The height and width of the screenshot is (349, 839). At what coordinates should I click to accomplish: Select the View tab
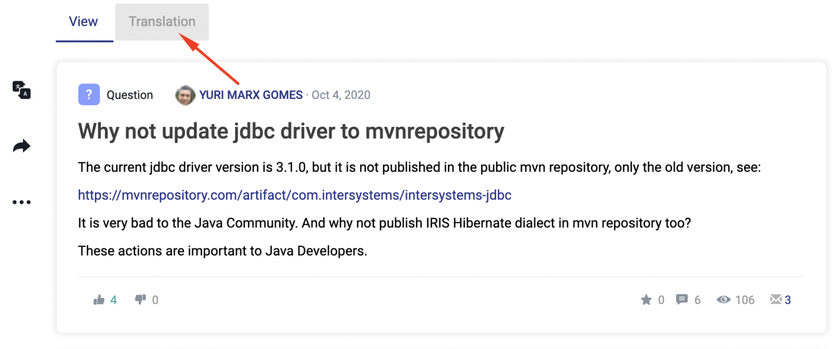click(83, 21)
